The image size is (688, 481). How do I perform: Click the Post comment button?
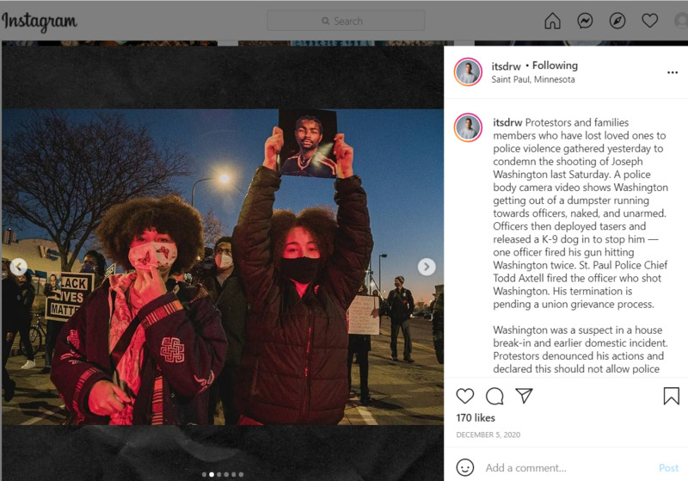[669, 468]
